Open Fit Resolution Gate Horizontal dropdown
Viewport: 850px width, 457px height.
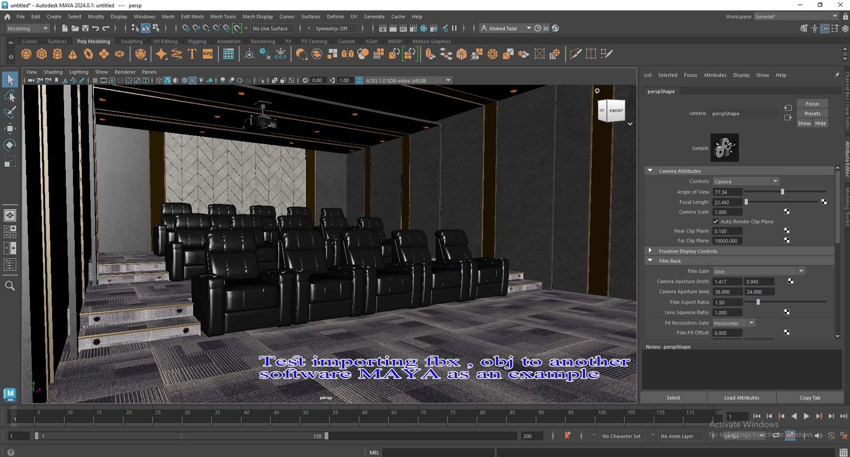(734, 323)
